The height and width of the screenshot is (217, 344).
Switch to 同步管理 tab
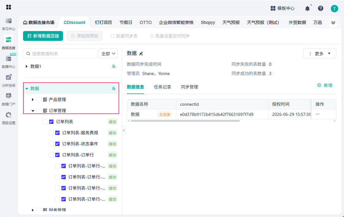(189, 87)
